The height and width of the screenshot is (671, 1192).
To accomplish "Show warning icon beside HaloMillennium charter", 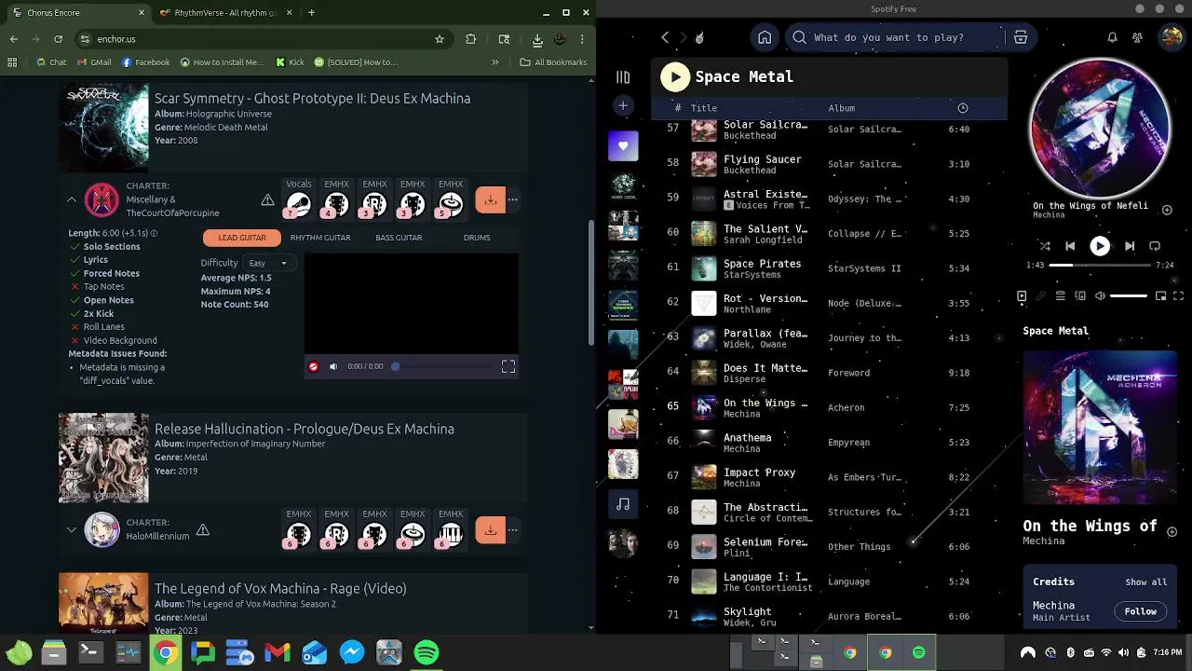I will tap(202, 529).
